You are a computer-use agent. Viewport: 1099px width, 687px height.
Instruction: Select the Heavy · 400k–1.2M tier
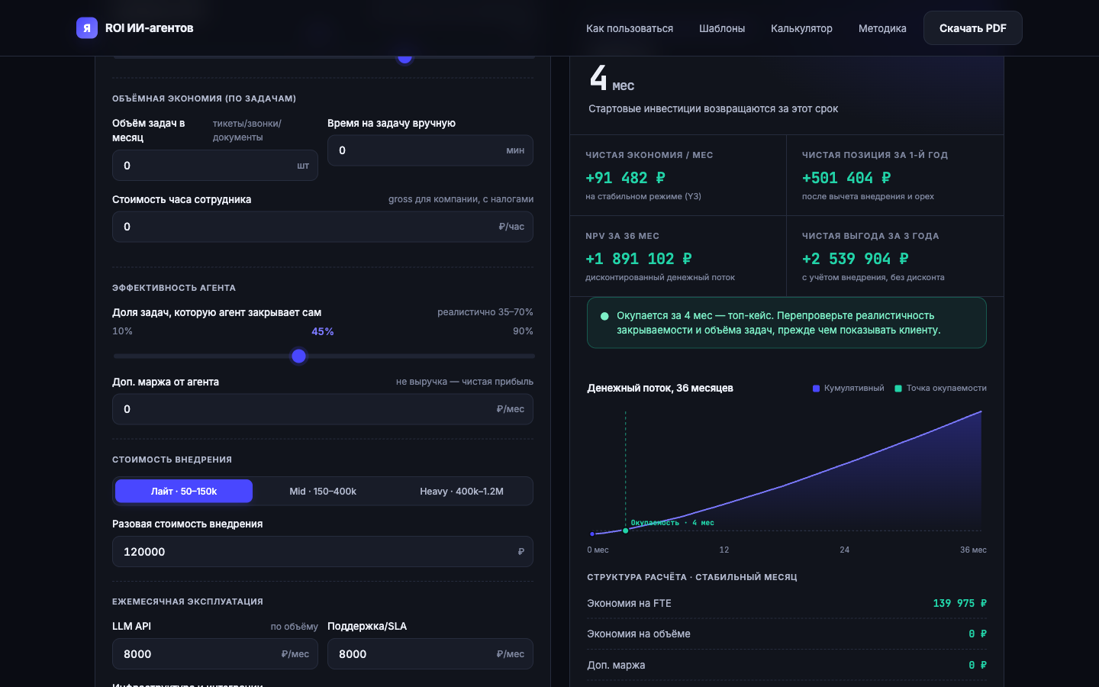(x=462, y=492)
